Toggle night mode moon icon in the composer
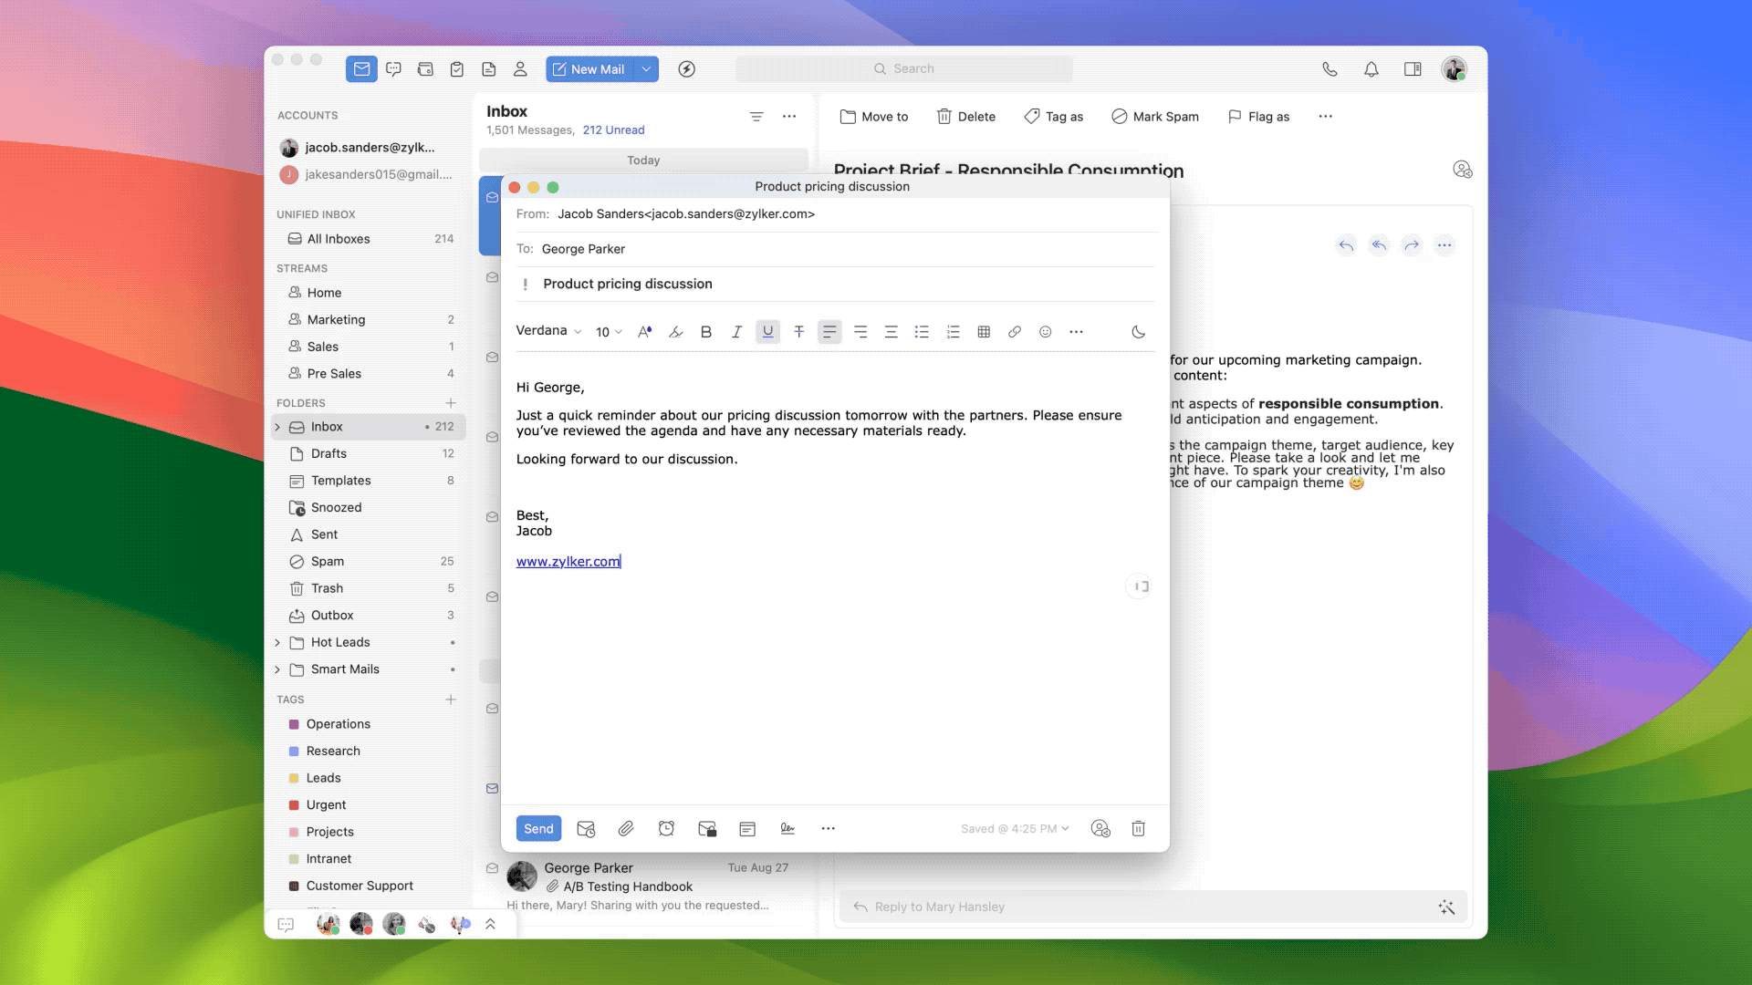Viewport: 1752px width, 985px height. [x=1138, y=332]
